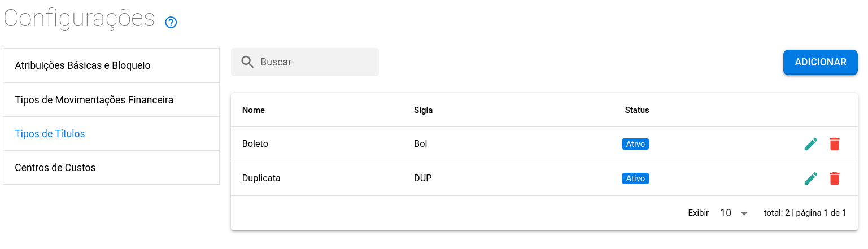Select the rows-per-page value 10
The image size is (868, 249).
[x=726, y=213]
